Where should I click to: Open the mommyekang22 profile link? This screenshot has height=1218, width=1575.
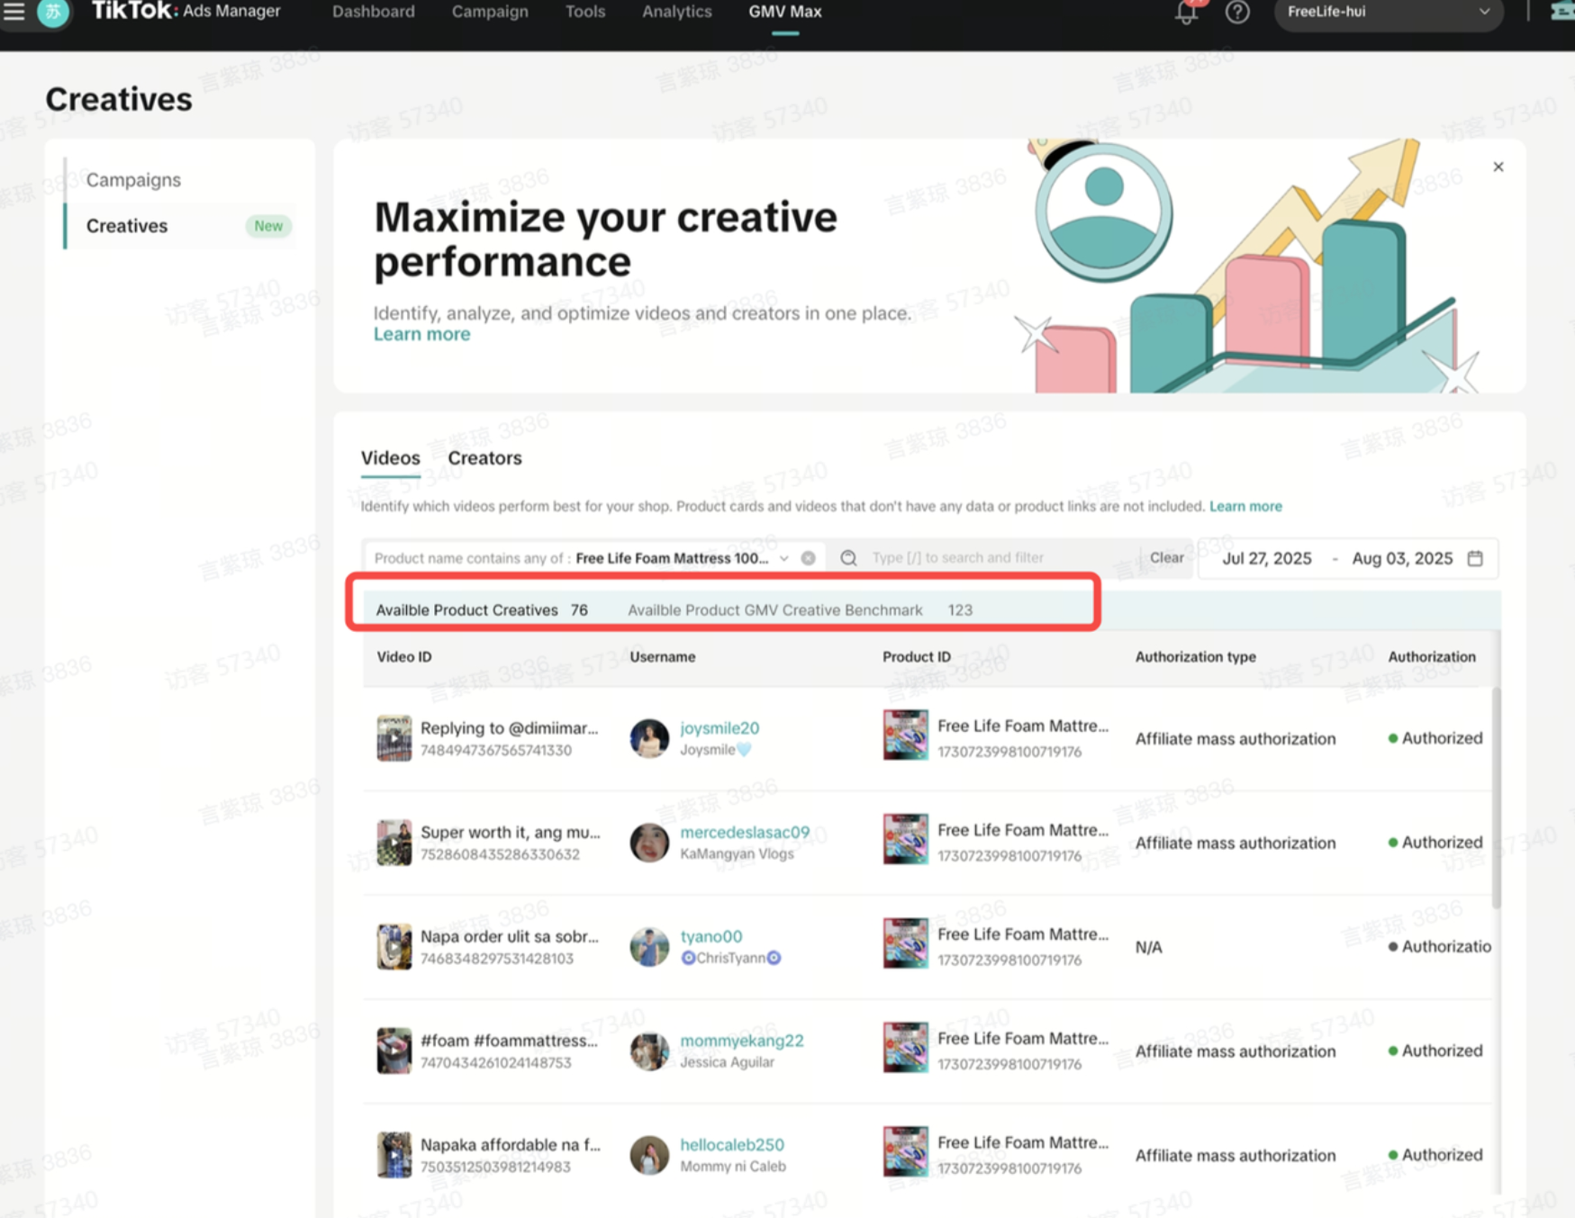[742, 1041]
